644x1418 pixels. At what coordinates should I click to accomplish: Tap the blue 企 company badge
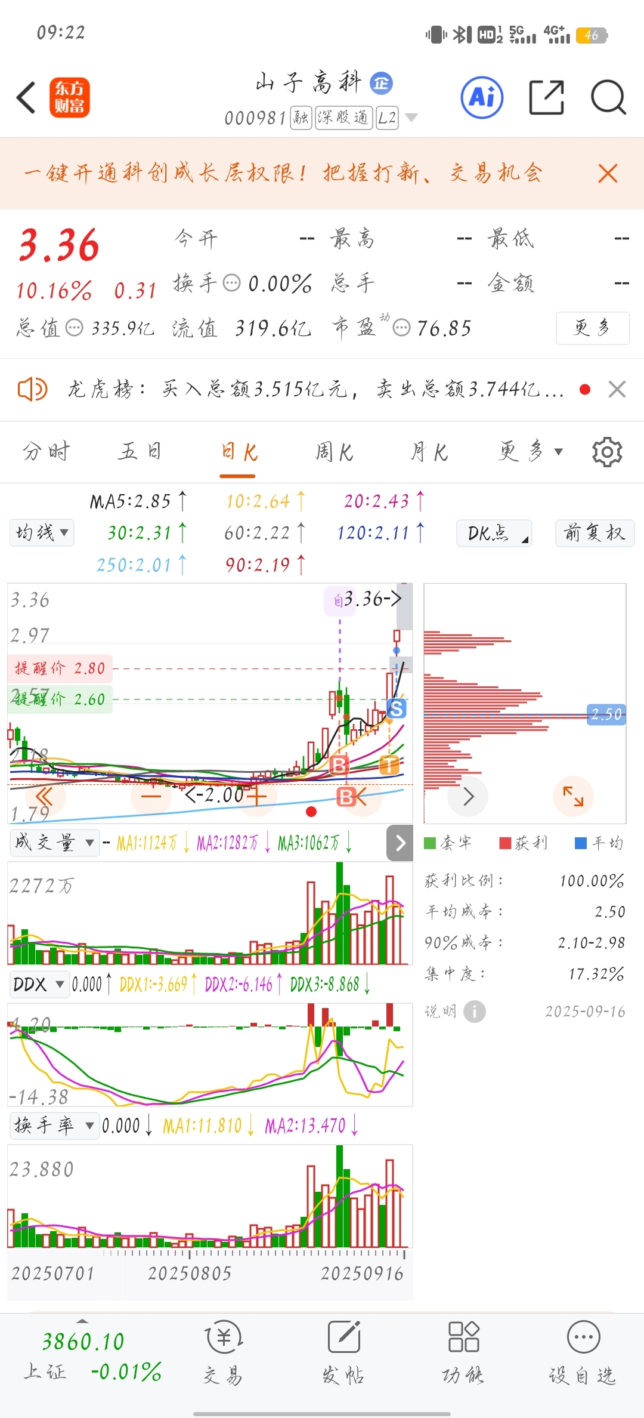coord(381,83)
